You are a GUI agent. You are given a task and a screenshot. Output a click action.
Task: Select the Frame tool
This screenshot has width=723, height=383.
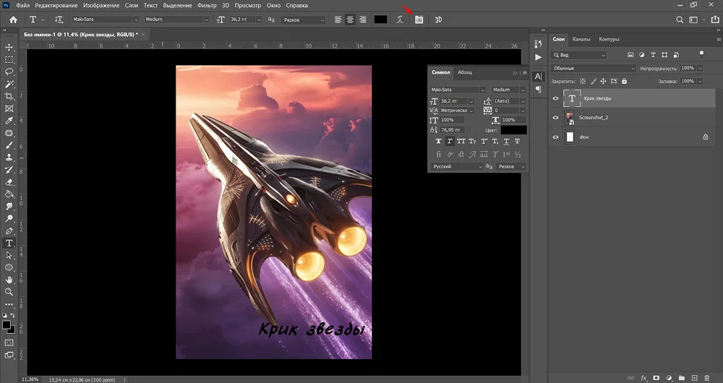point(9,109)
